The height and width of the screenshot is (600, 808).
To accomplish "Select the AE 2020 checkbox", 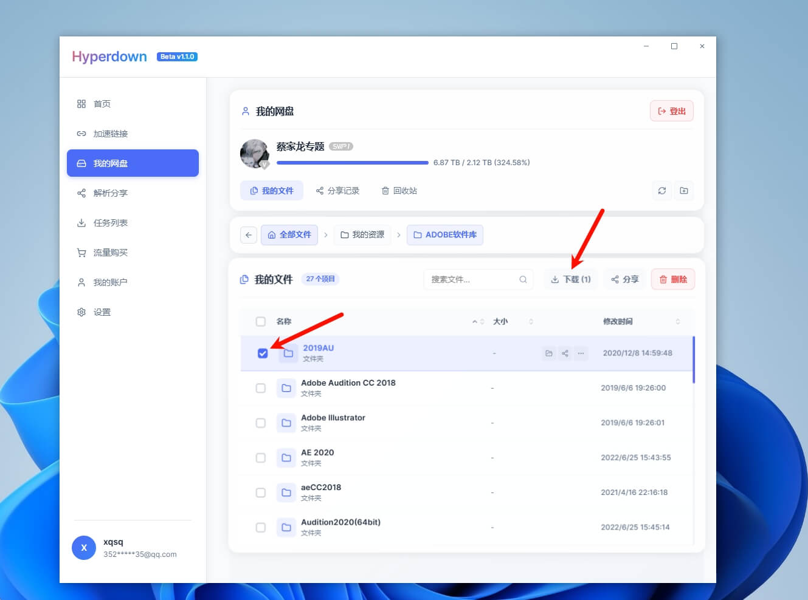I will point(261,457).
